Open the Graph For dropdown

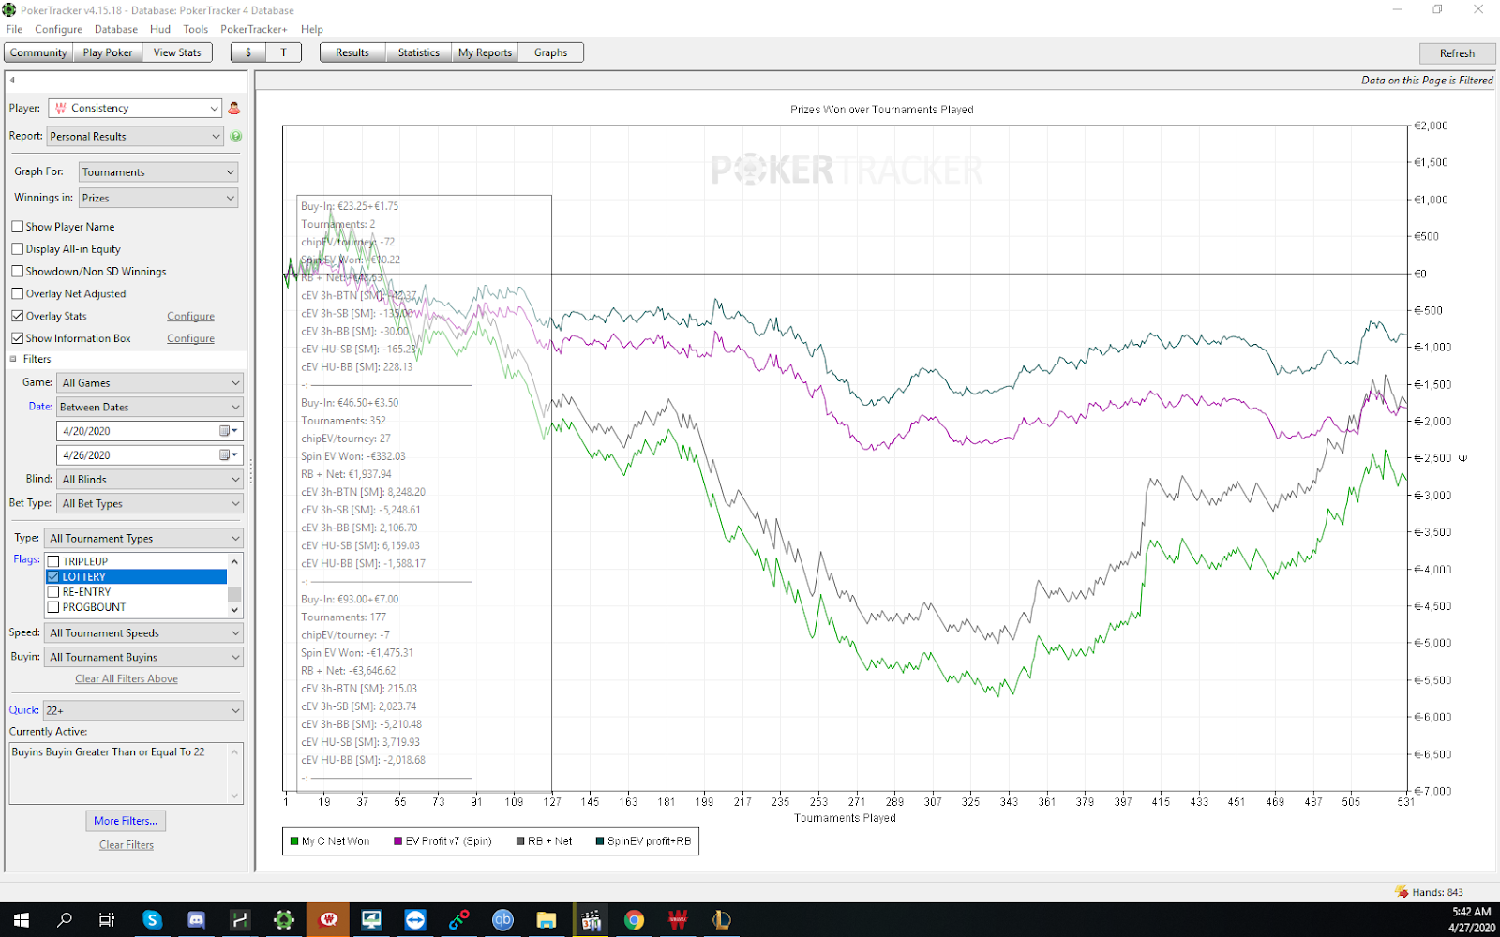(x=157, y=172)
